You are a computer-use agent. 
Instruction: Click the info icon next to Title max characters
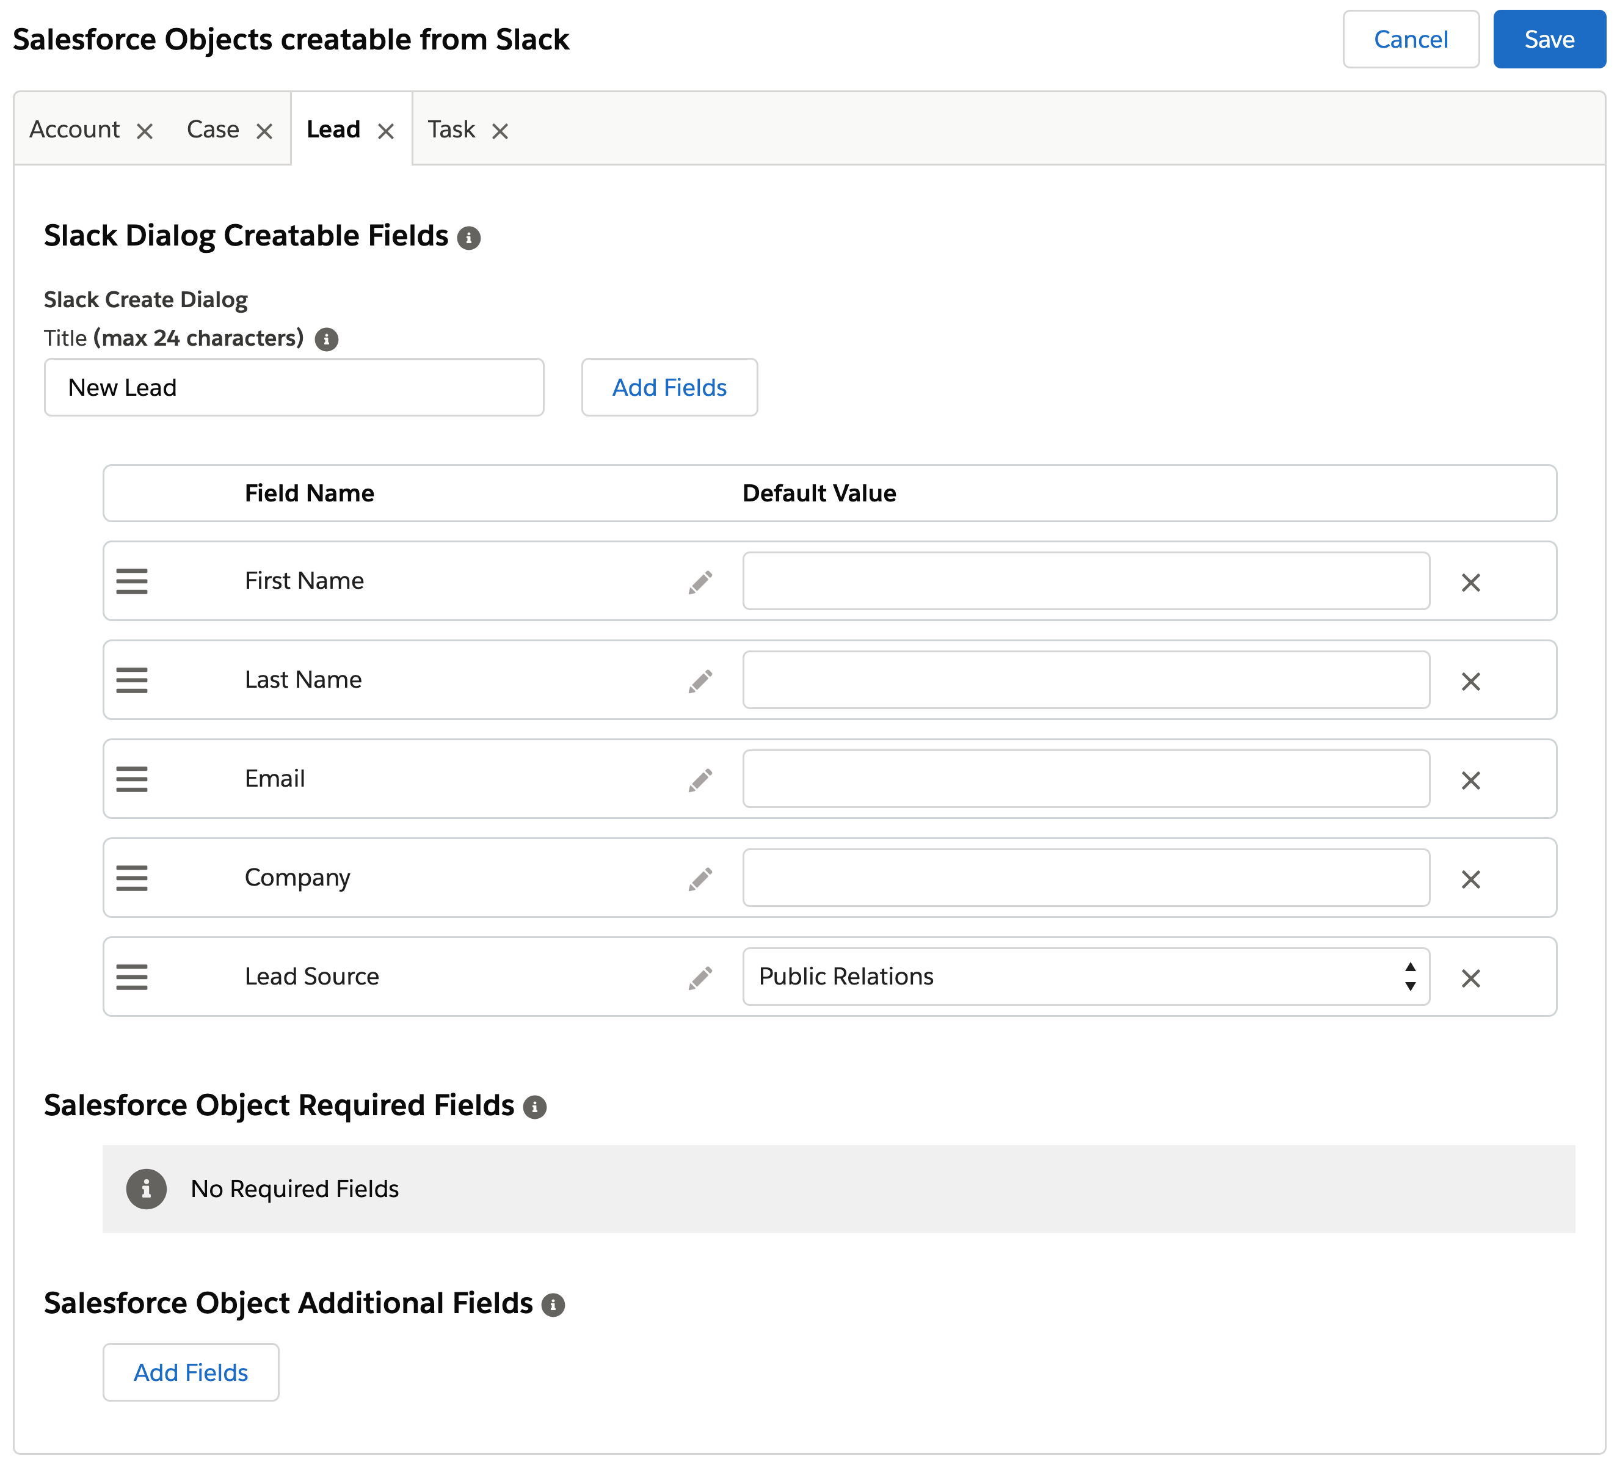[325, 340]
